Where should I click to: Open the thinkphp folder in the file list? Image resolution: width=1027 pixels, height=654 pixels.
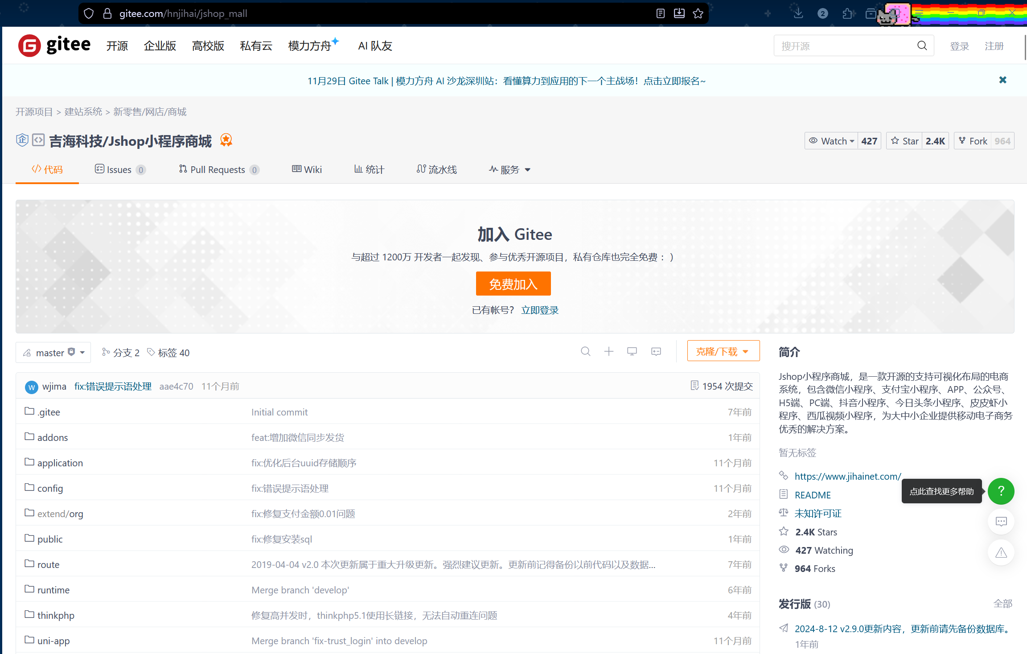pyautogui.click(x=55, y=615)
